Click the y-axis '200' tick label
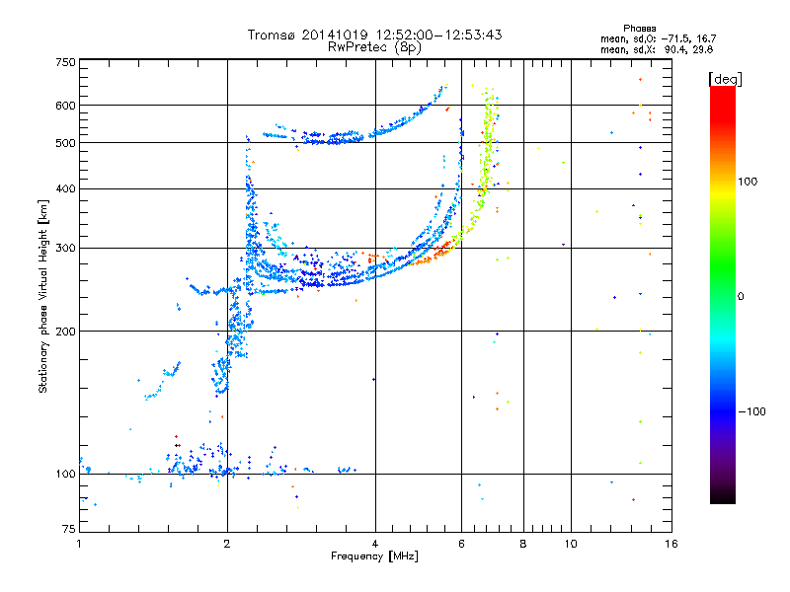Screen dimensions: 790x592 point(65,332)
